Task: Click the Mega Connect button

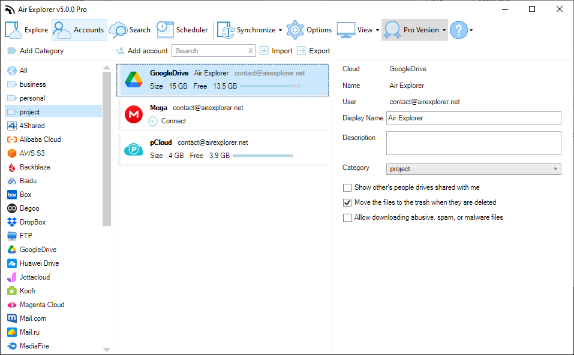Action: click(168, 121)
